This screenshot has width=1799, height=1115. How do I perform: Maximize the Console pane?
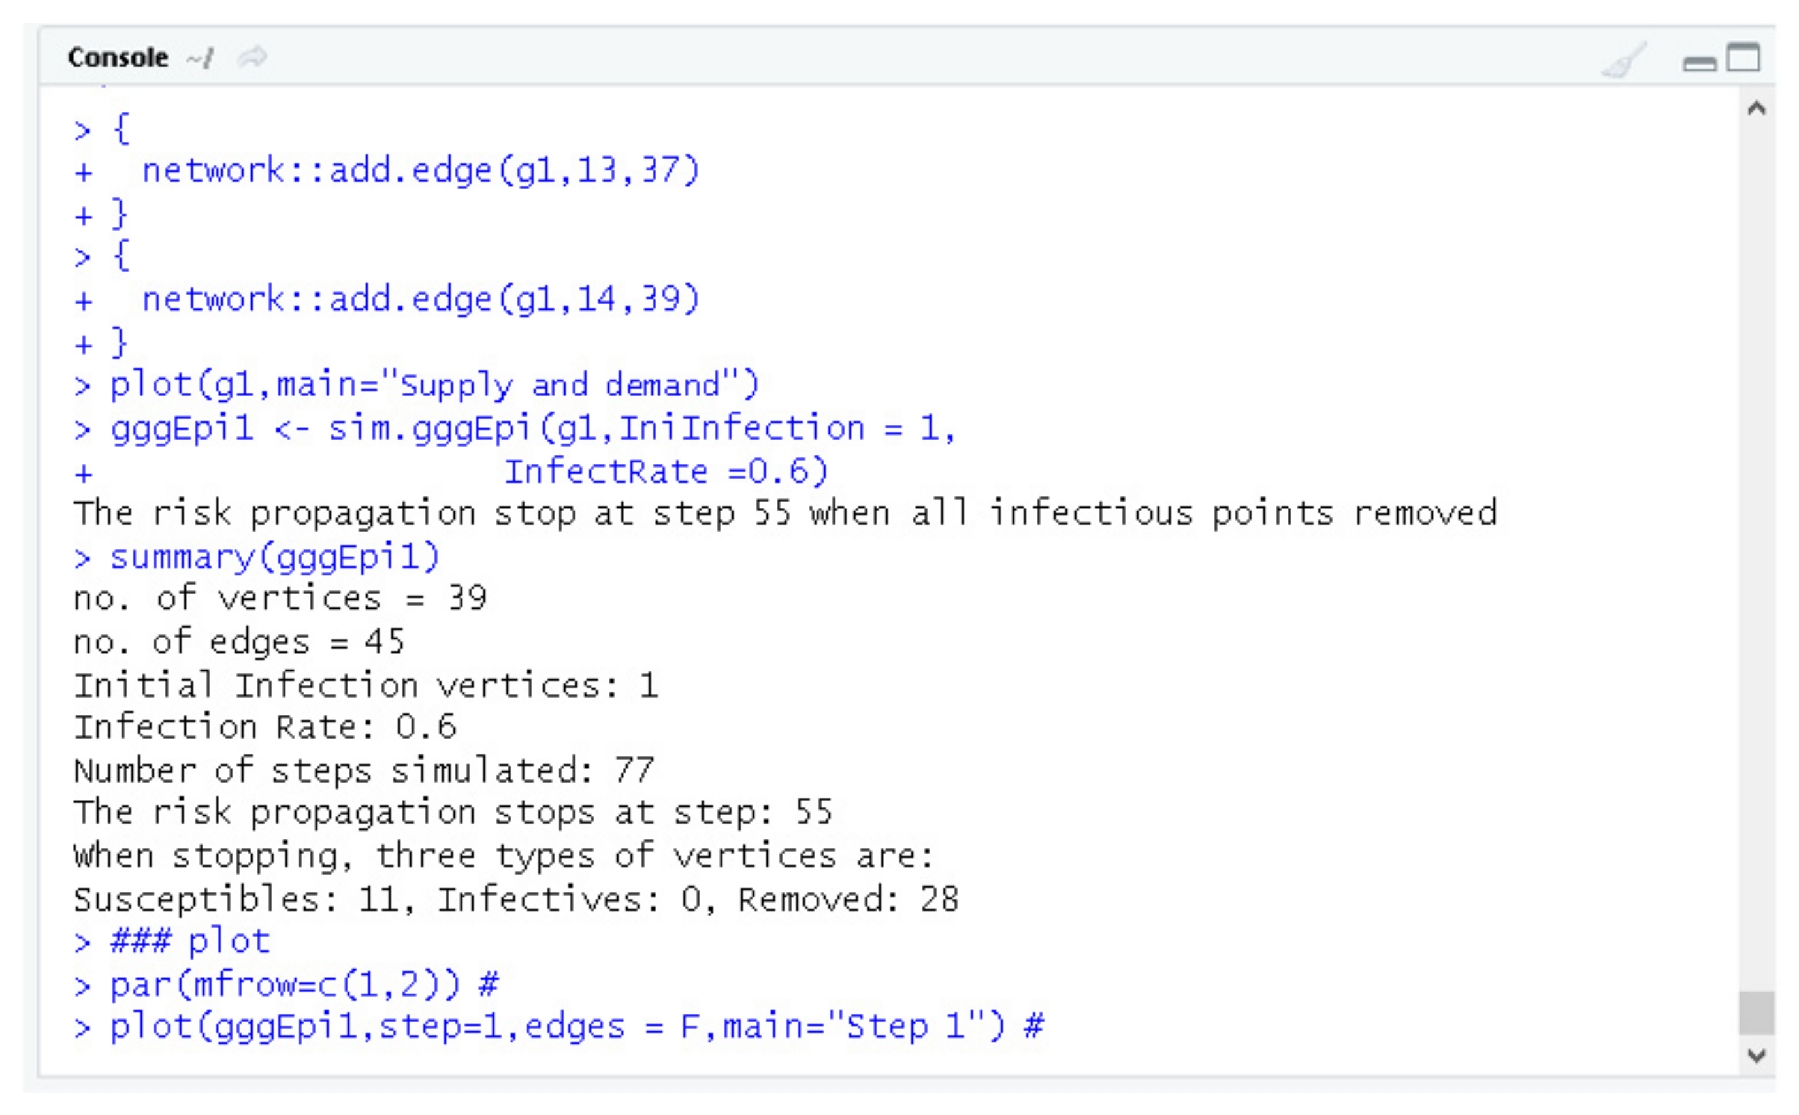click(1744, 57)
